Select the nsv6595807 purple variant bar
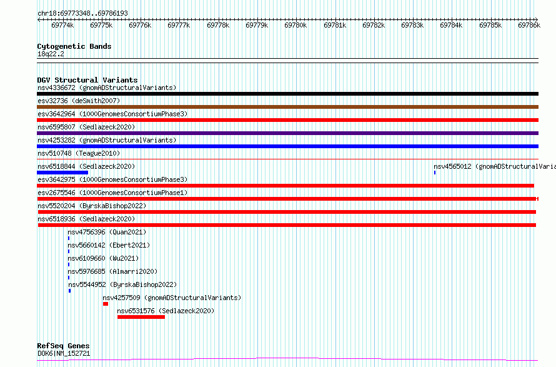This screenshot has width=556, height=367. pyautogui.click(x=287, y=133)
